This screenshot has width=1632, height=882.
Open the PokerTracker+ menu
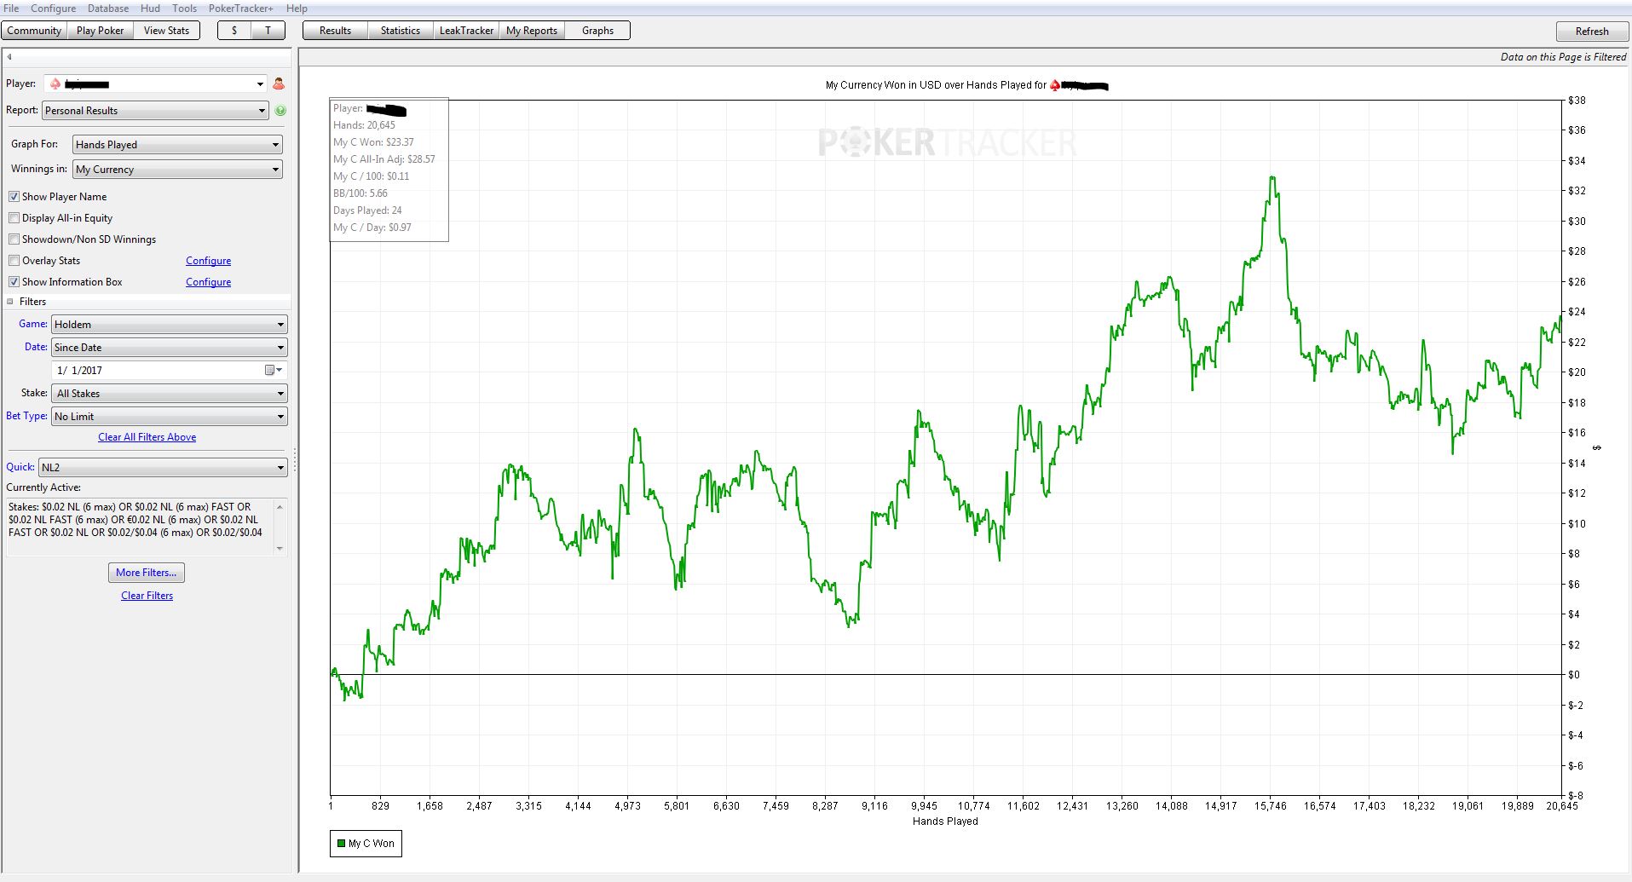[x=241, y=9]
